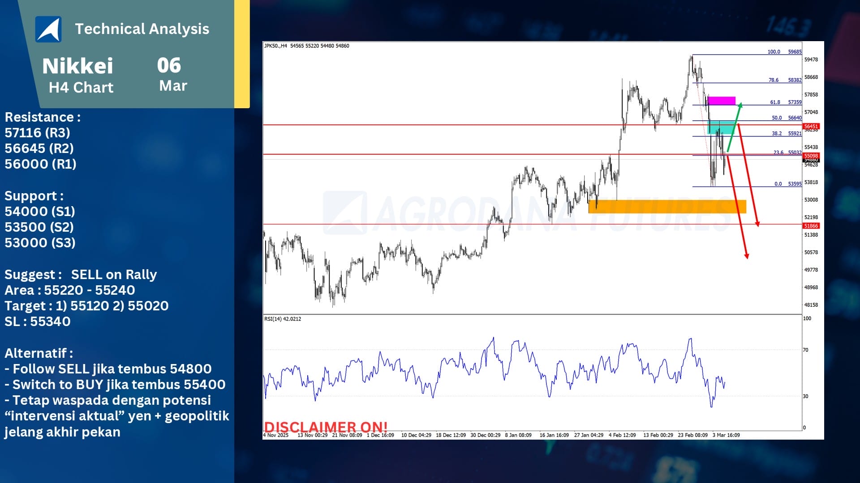Click the 57116 (R3) resistance text

point(38,133)
